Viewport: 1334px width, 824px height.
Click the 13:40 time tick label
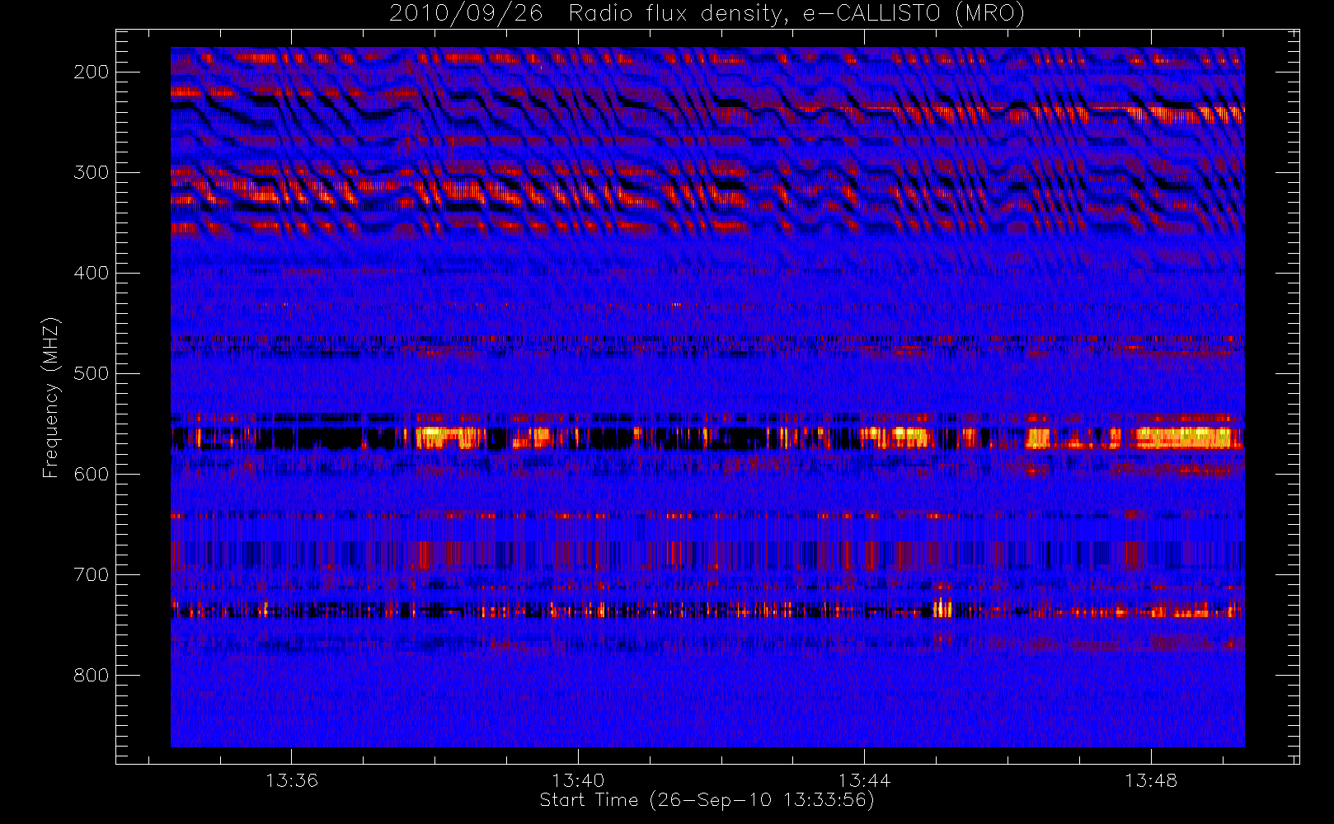click(578, 780)
